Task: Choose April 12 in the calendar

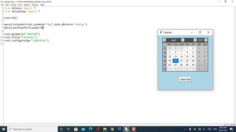Action: click(170, 56)
